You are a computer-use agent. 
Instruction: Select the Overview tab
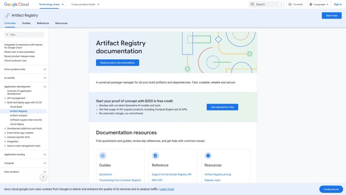[x=10, y=23]
